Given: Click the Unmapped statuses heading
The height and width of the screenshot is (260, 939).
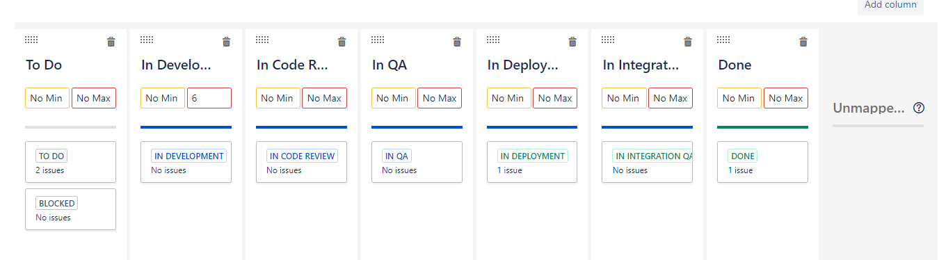Looking at the screenshot, I should (869, 108).
